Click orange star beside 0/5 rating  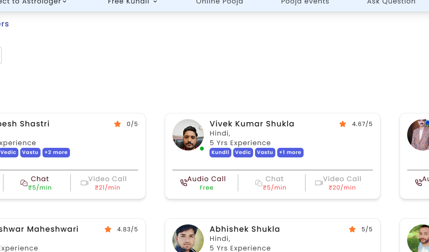[117, 124]
